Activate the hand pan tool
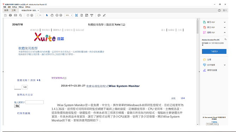The height and width of the screenshot is (132, 236). pos(52,15)
